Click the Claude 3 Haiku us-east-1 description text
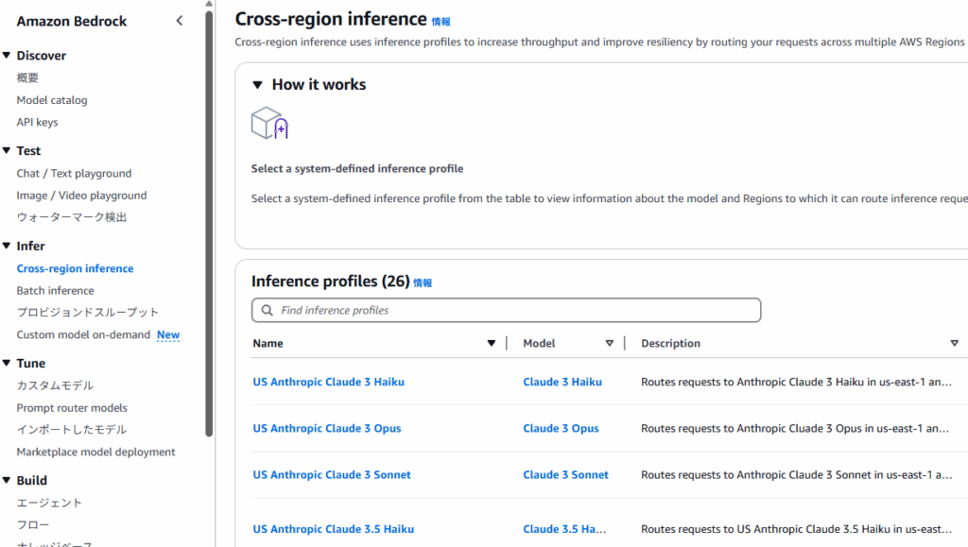Screen dimensions: 968x547 [x=796, y=382]
